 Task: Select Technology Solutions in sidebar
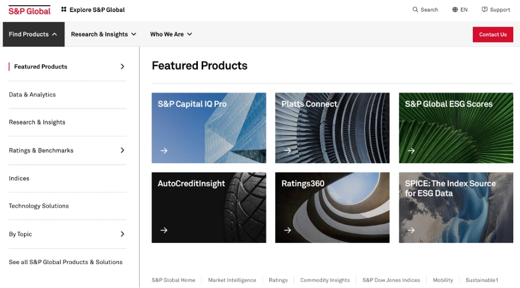point(39,206)
